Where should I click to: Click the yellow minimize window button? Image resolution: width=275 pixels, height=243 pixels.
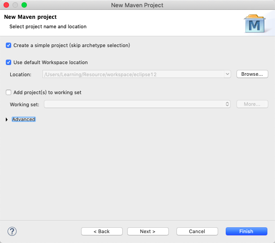15,5
